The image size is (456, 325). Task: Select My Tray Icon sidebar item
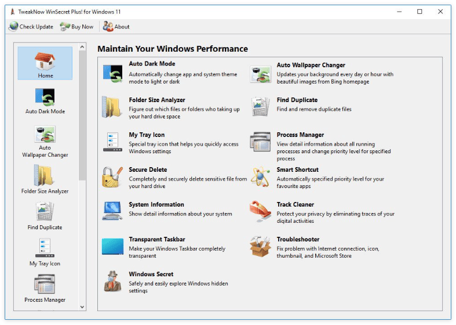pyautogui.click(x=45, y=252)
